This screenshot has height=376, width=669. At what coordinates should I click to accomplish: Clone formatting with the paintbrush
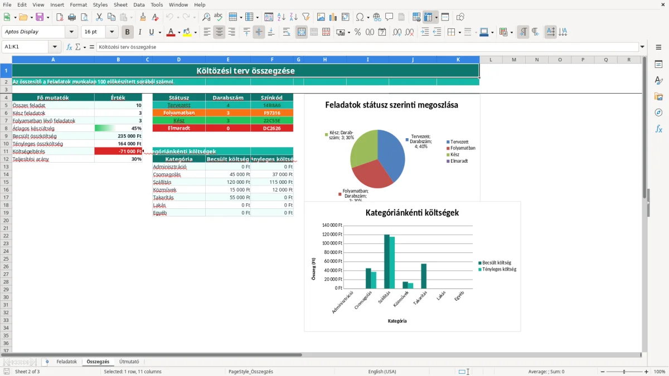coord(143,17)
